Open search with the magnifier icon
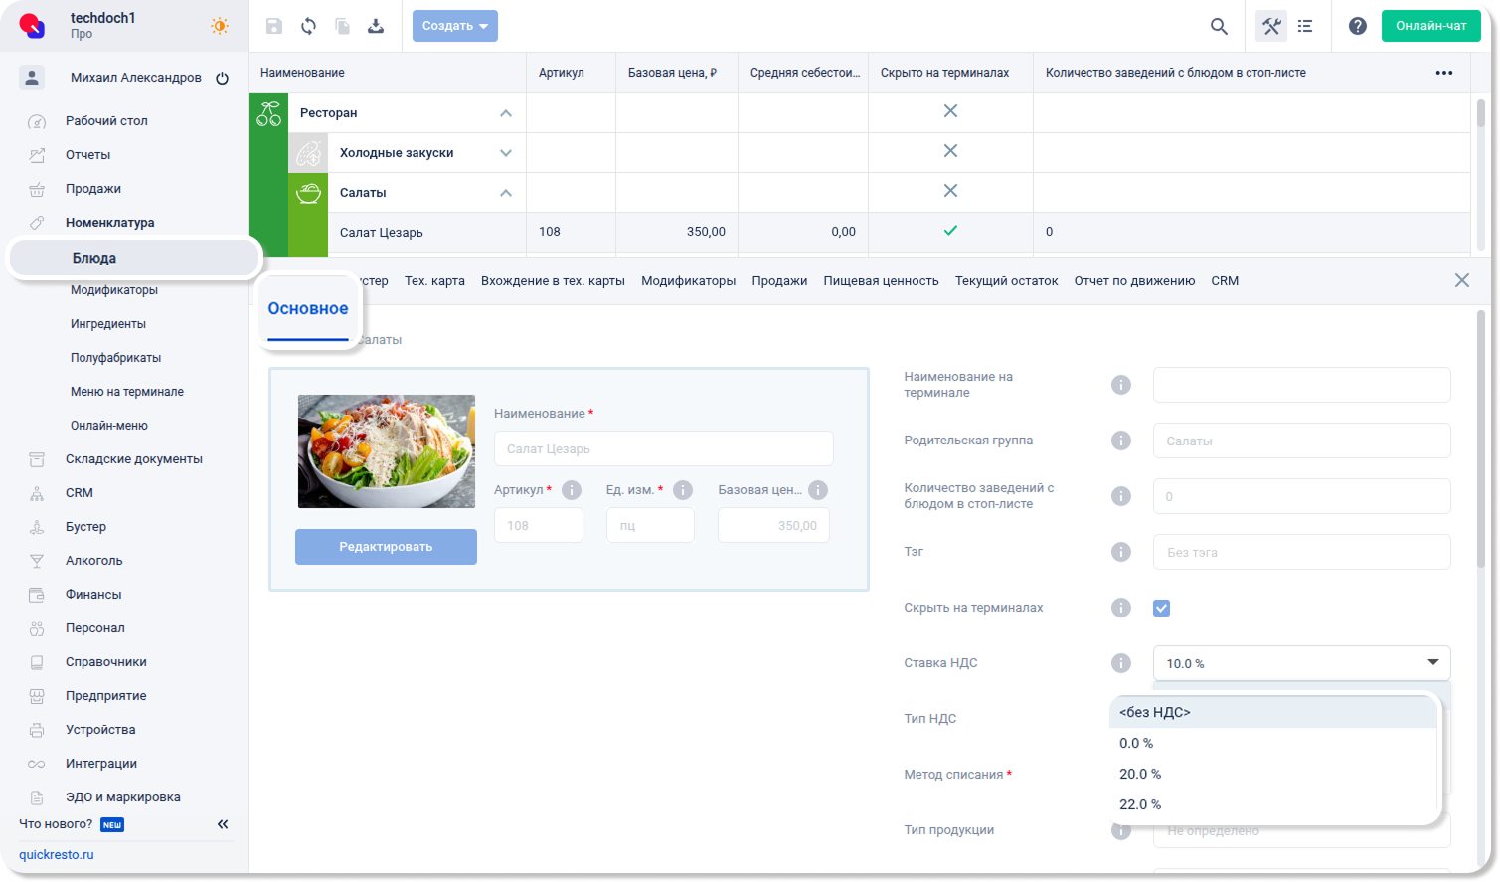The image size is (1500, 882). point(1219,26)
